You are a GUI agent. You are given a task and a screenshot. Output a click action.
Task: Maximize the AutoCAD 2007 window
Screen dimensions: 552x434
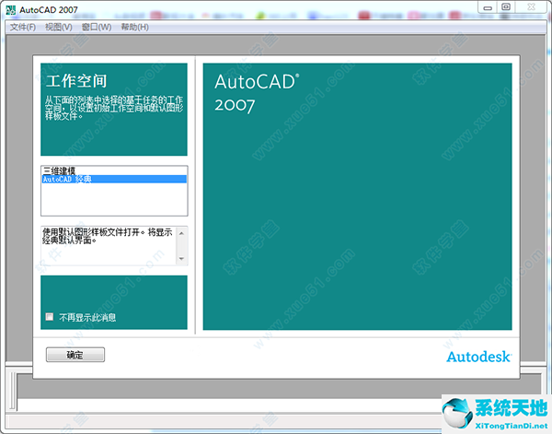506,7
